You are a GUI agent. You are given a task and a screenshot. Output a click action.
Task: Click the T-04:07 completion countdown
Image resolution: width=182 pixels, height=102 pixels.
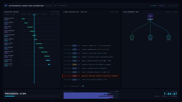click(170, 94)
